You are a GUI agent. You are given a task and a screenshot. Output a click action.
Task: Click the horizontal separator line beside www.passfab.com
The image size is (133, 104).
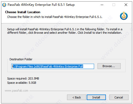pyautogui.click(x=79, y=91)
